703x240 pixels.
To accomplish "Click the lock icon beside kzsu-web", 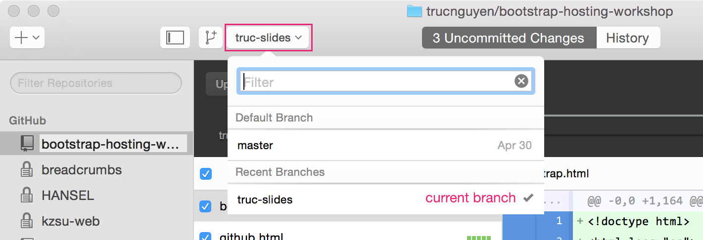I will tap(26, 221).
